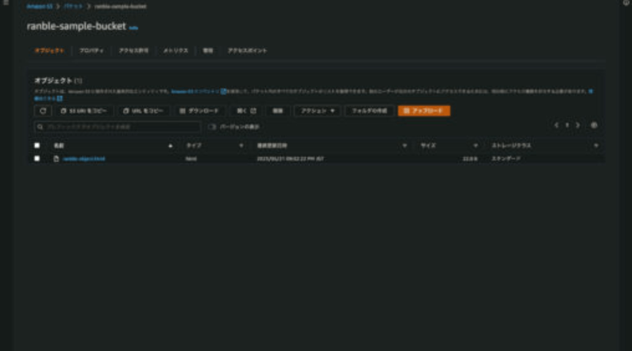Click Amazon S3 breadcrumb link
Viewport: 632px width, 351px height.
pos(40,6)
